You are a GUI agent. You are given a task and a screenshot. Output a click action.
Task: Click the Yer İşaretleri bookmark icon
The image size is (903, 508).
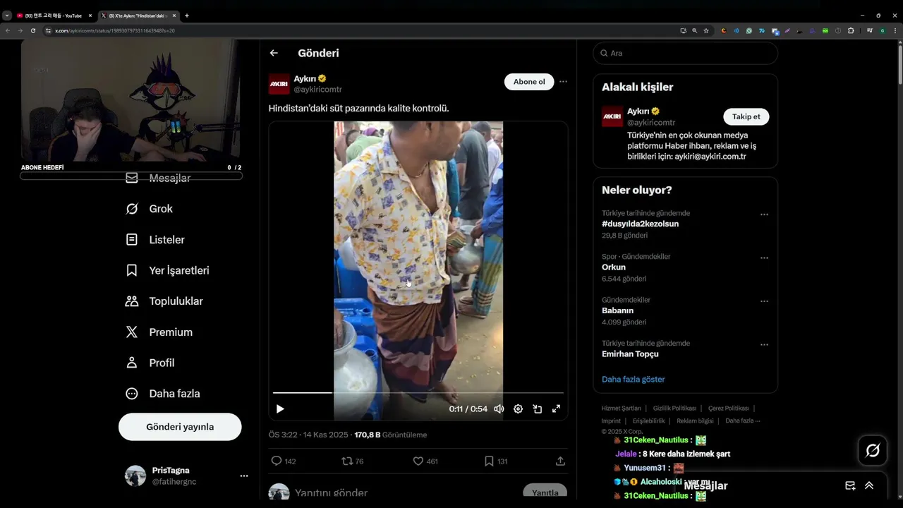coord(132,270)
